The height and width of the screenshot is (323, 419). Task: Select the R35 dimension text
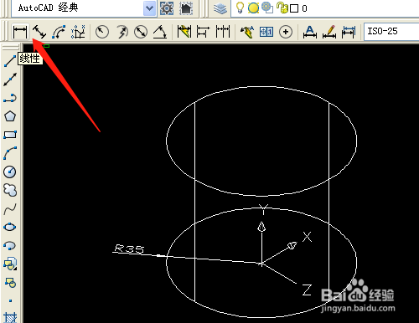(x=129, y=249)
